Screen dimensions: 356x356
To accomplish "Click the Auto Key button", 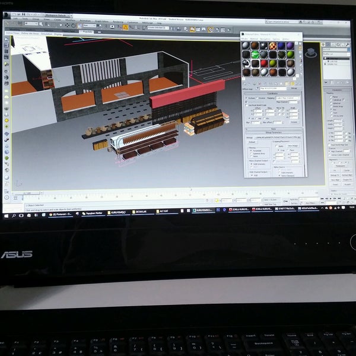I will [294, 199].
